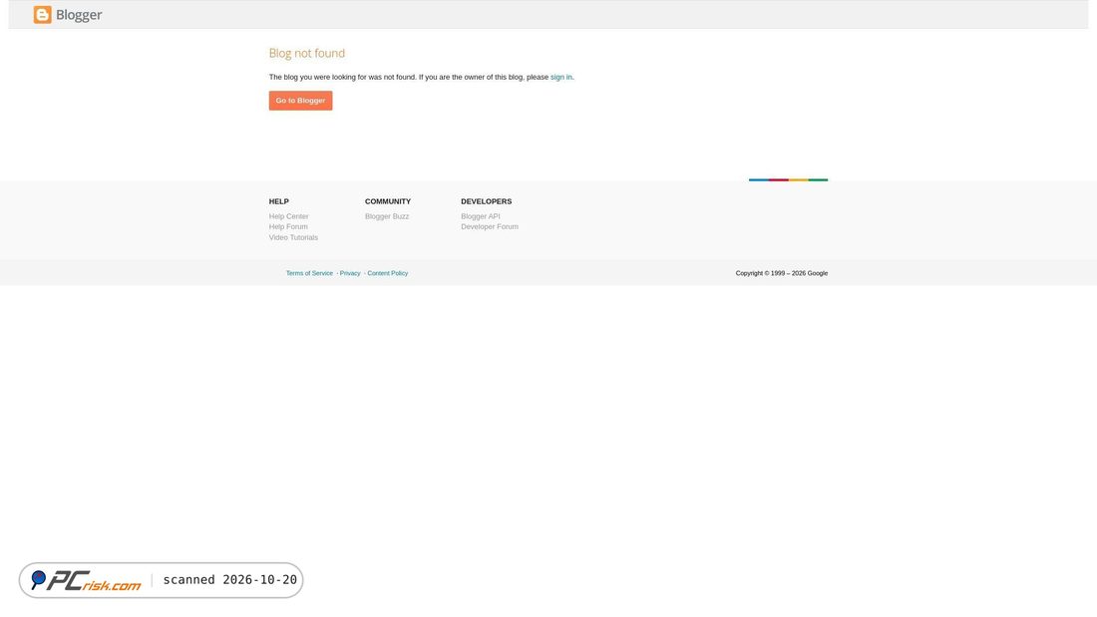Visit the Blogger Buzz link
1097x617 pixels.
(387, 217)
